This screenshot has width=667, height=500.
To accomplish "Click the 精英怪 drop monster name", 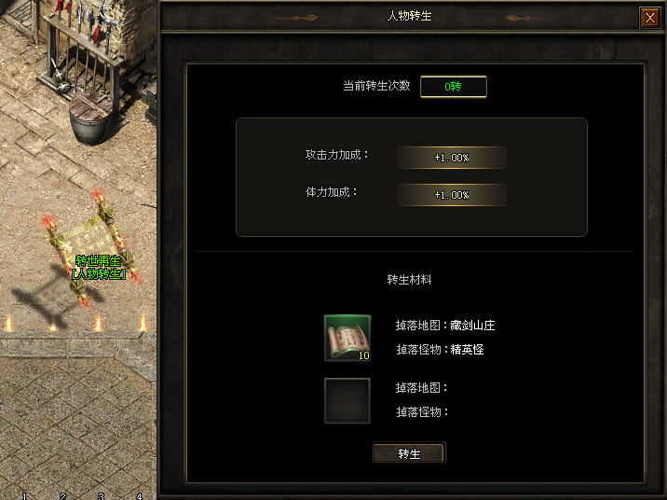I will coord(467,350).
